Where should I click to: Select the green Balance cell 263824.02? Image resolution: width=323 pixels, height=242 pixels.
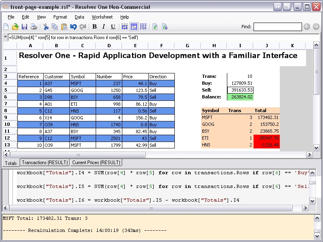[x=240, y=97]
